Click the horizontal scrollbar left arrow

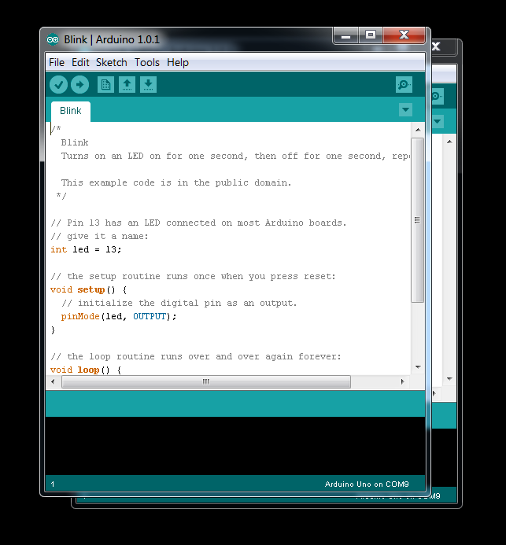click(x=53, y=381)
